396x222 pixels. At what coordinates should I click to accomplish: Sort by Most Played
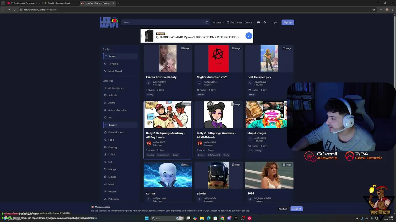120,71
